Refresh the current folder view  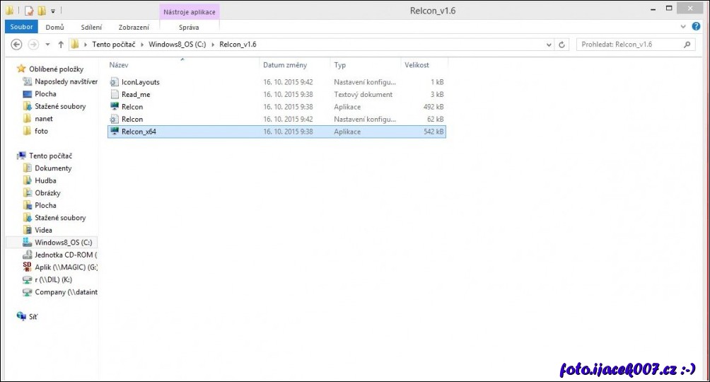(562, 45)
